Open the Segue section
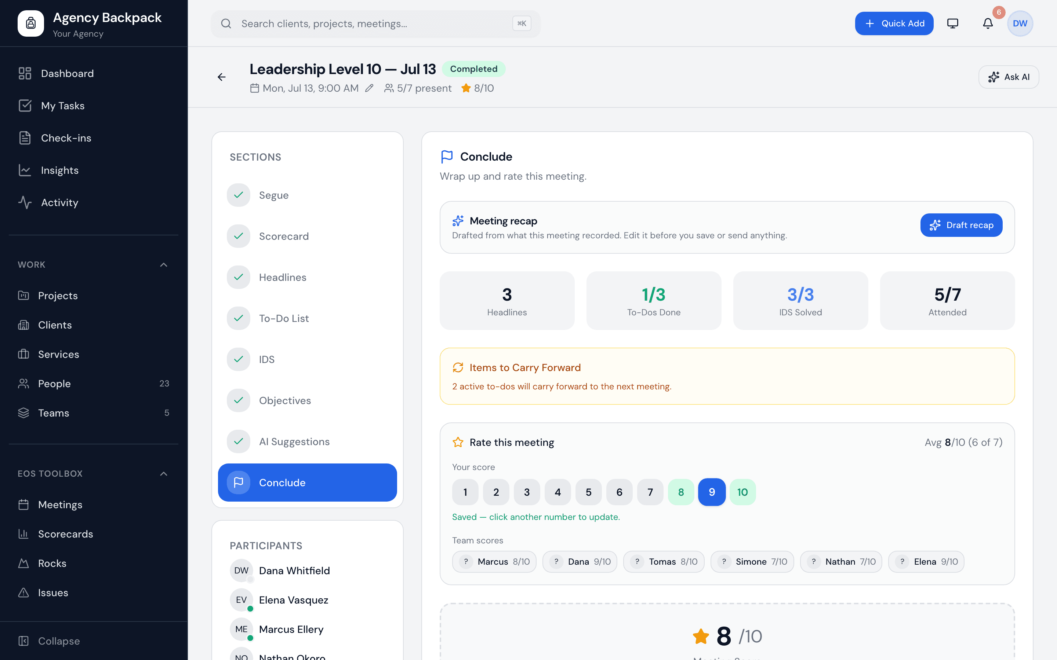Screen dimensions: 1057x660 point(308,195)
